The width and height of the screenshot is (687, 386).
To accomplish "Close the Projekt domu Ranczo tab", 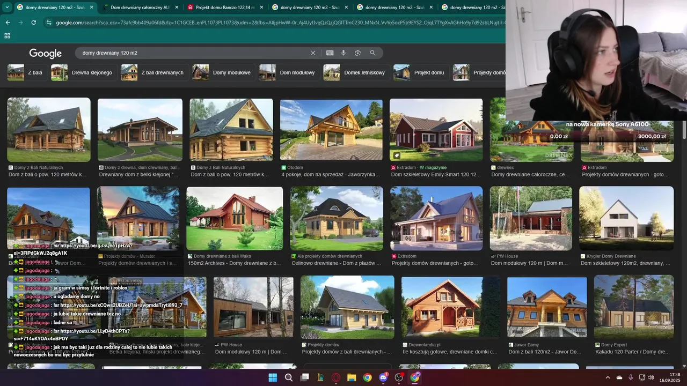I will point(261,8).
